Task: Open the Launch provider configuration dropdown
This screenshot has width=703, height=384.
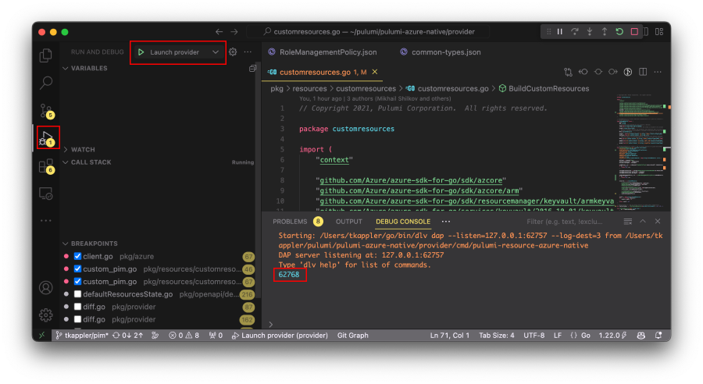Action: [216, 52]
